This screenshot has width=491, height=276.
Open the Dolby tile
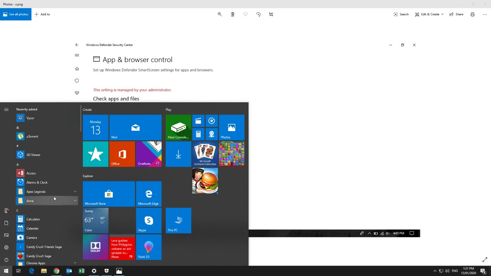pyautogui.click(x=96, y=247)
